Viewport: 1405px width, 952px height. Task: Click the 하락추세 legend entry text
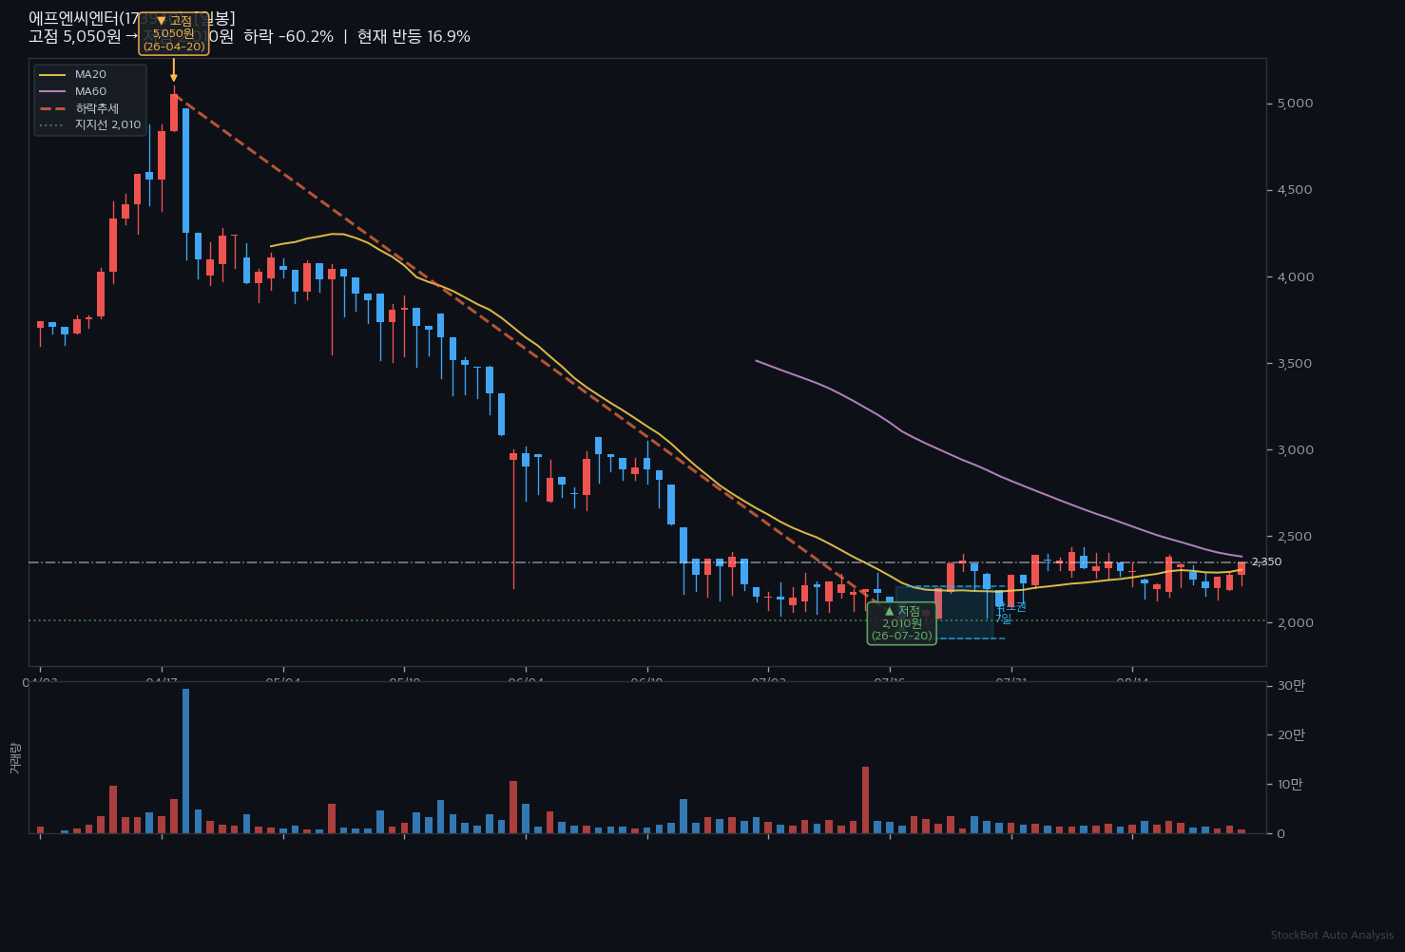(97, 108)
